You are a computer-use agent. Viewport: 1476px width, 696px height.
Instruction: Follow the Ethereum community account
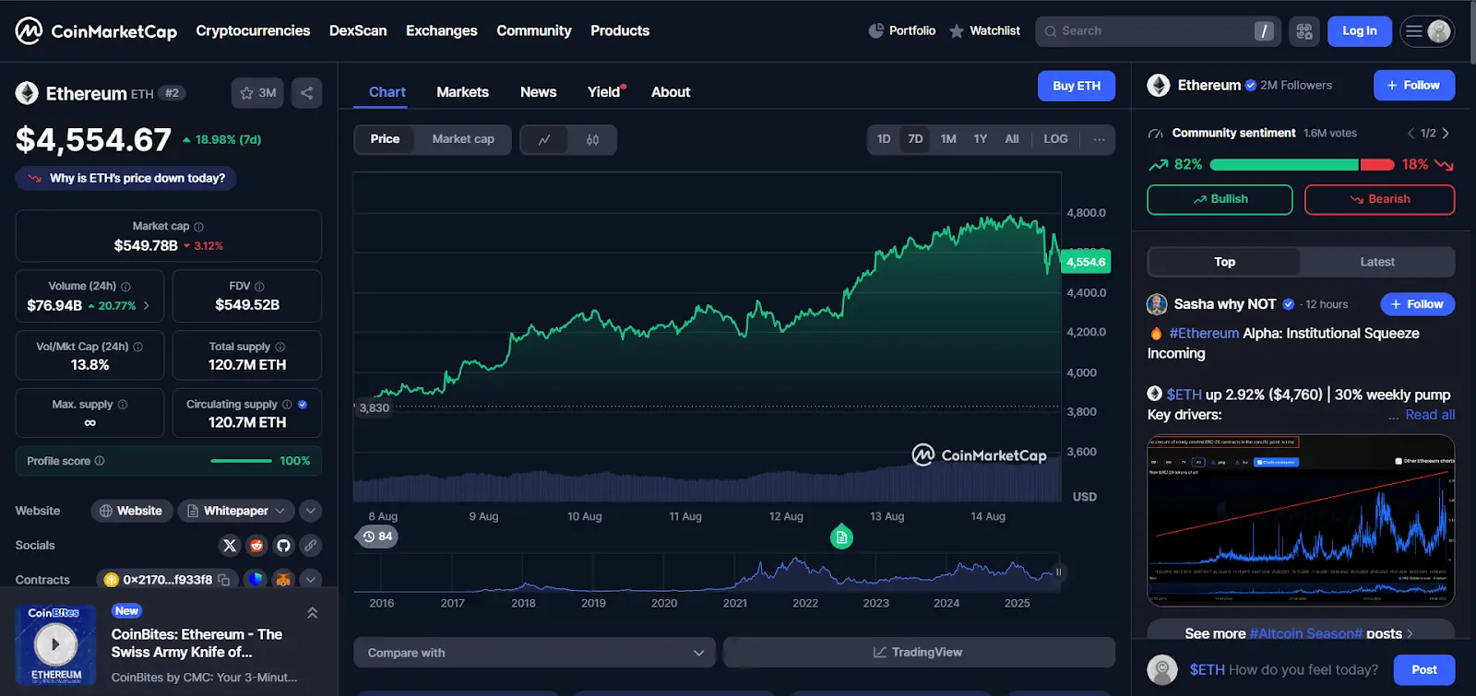click(1414, 85)
